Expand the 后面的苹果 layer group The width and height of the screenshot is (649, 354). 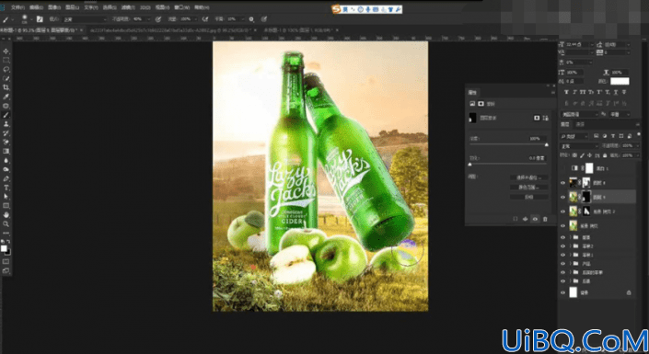(x=571, y=272)
